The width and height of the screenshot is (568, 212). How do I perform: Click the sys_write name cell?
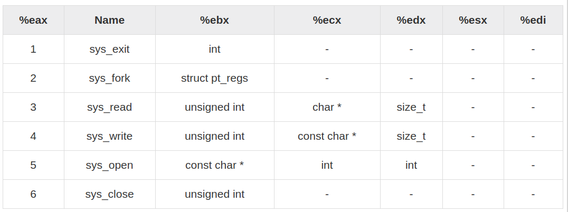pyautogui.click(x=110, y=136)
